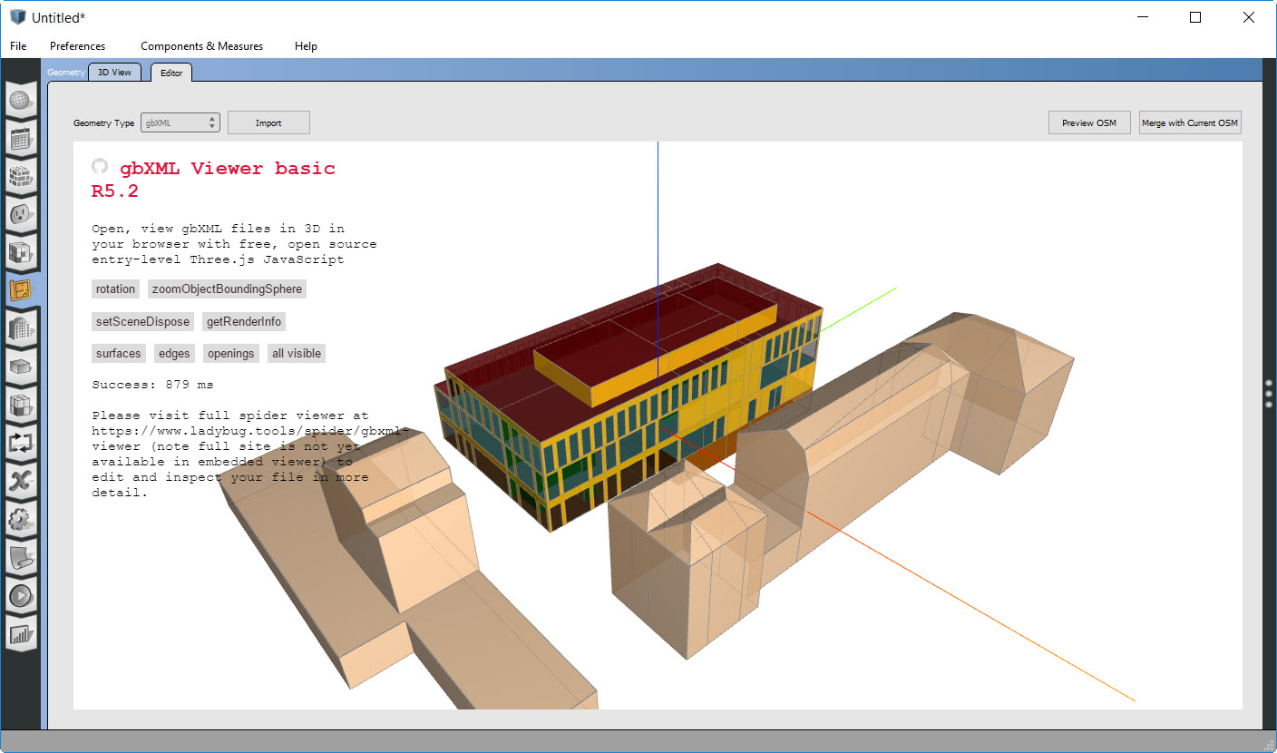Open the Geometry Type dropdown
The image size is (1277, 753).
click(x=180, y=122)
